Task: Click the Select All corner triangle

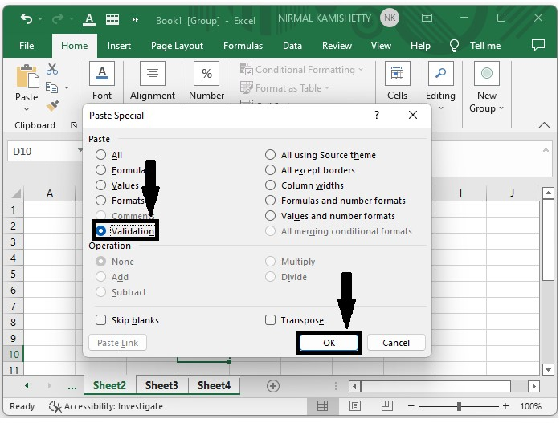Action: 16,193
